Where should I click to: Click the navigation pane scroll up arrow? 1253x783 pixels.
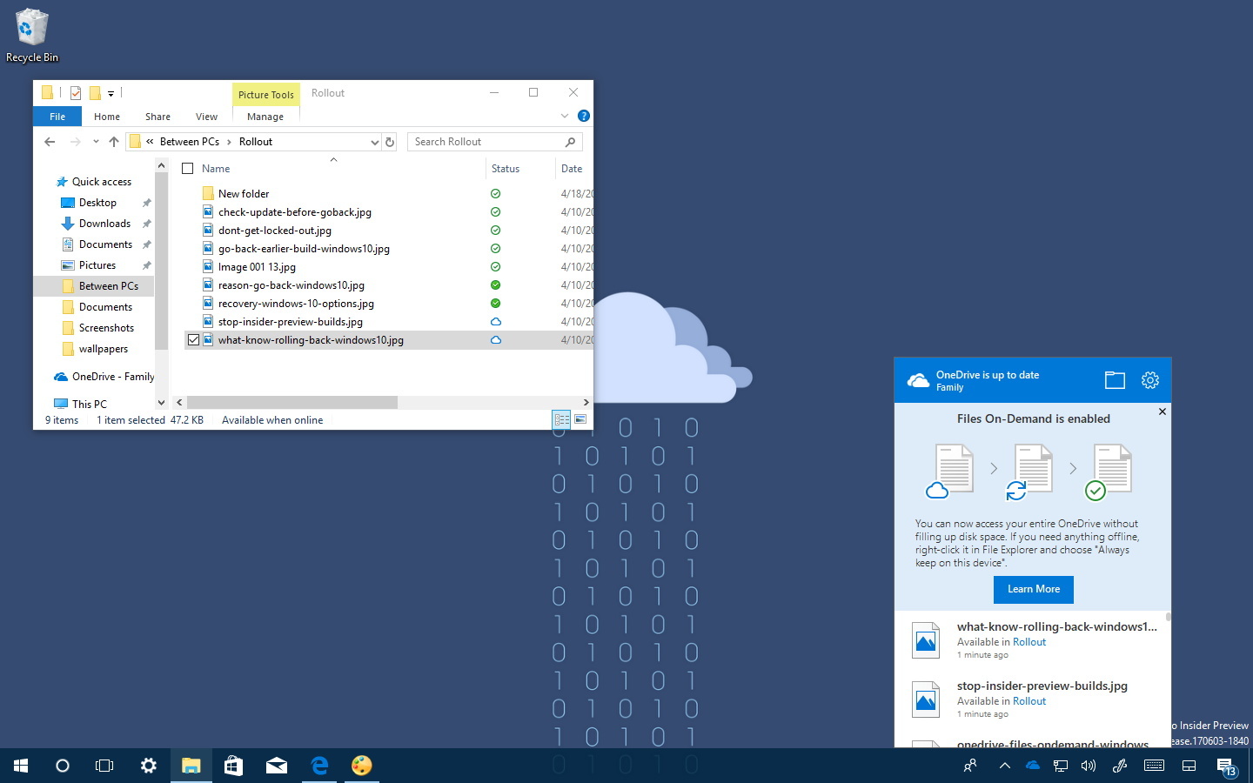161,165
